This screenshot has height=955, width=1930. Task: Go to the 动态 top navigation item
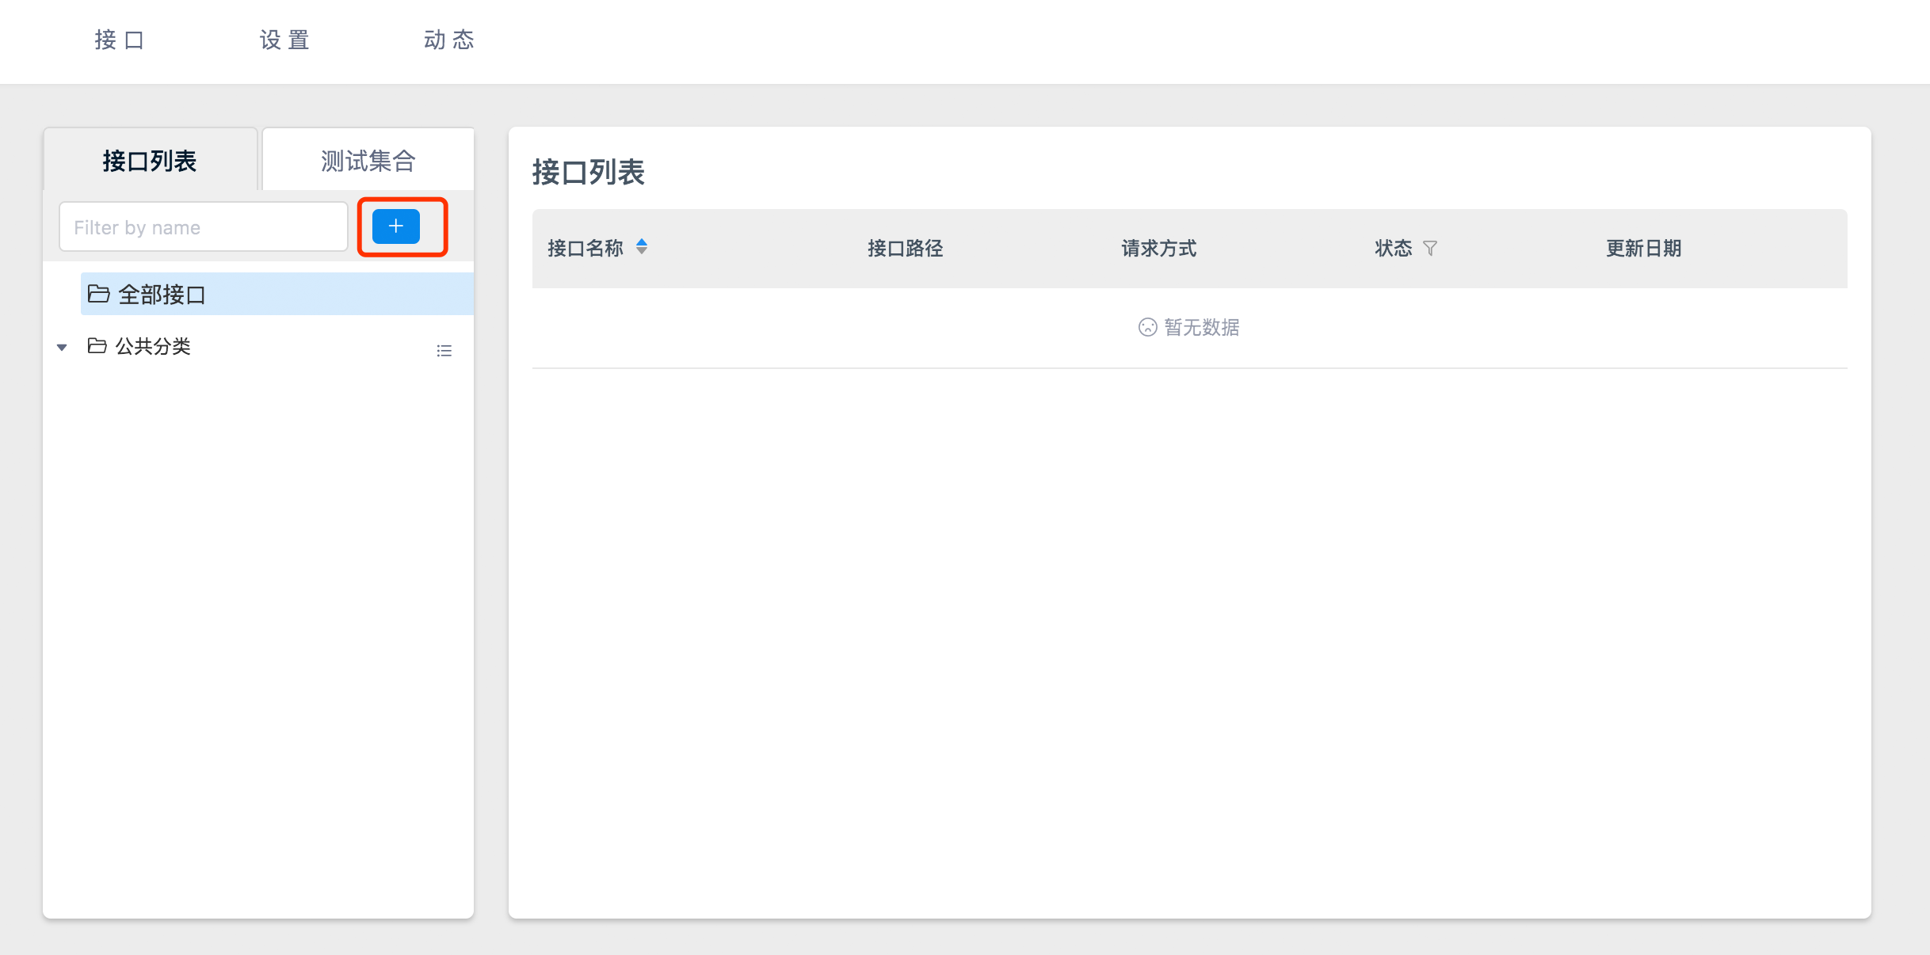[449, 40]
